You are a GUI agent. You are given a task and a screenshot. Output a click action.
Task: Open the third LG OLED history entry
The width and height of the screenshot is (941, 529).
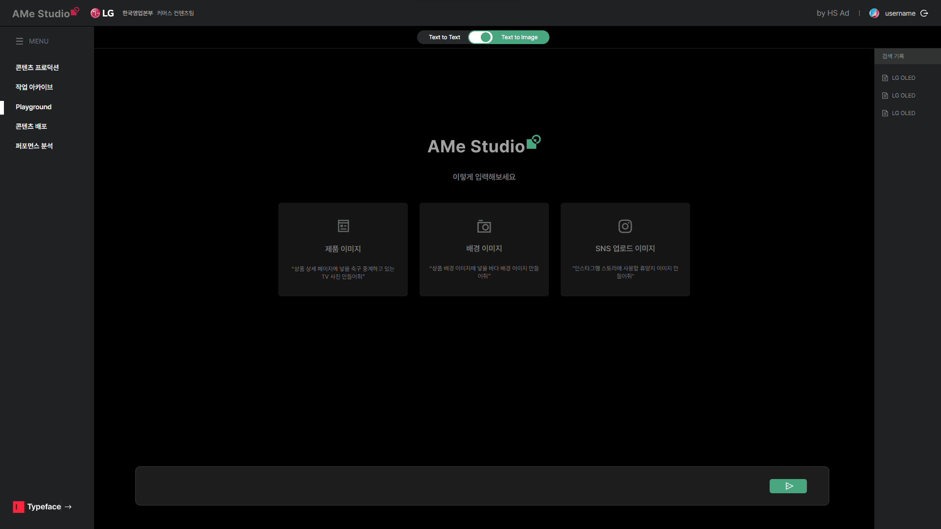click(903, 113)
